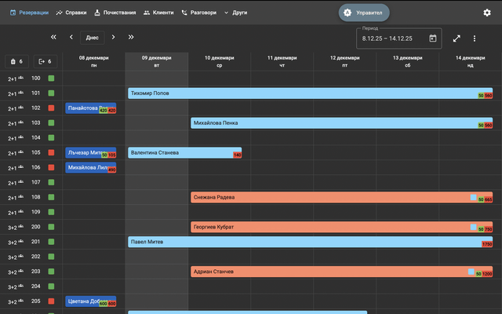The image size is (502, 314).
Task: Open the three-dot more options menu
Action: [x=475, y=38]
